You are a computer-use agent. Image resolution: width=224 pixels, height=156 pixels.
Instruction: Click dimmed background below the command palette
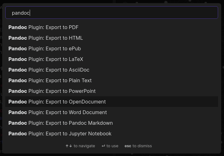(112, 154)
